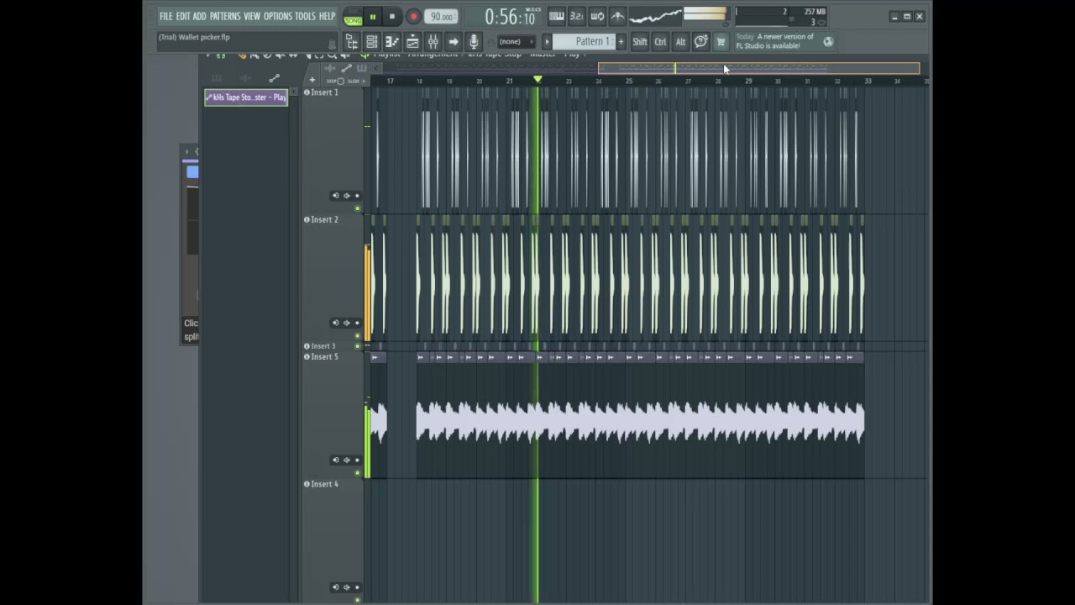The image size is (1075, 605).
Task: Click the tempo field showing 90.000
Action: pos(441,17)
